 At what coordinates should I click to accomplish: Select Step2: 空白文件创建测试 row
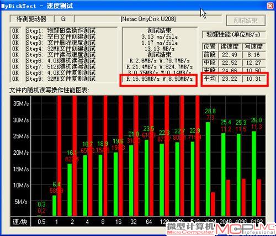[61, 36]
